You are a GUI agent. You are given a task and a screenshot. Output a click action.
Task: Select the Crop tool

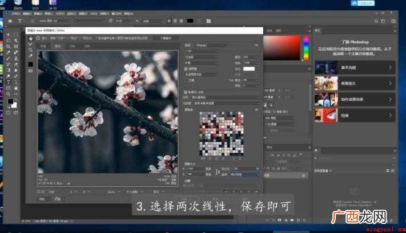(9, 47)
